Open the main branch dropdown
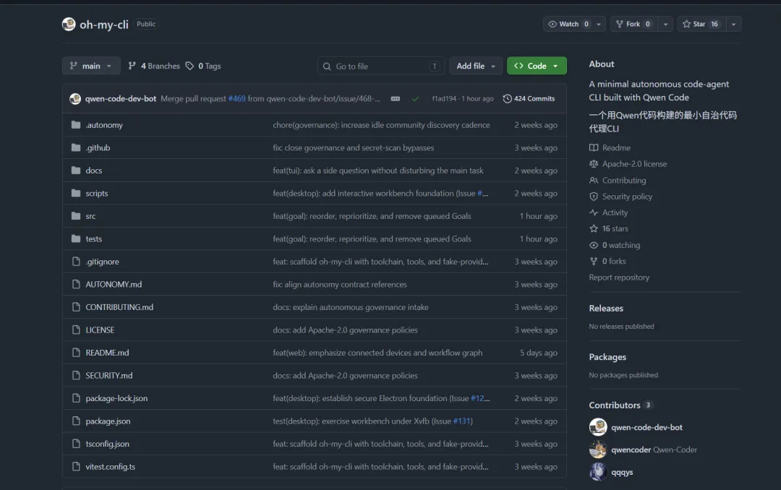 click(x=91, y=66)
